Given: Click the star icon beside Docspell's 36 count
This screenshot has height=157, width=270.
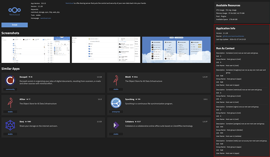Looking at the screenshot, I should [x=29, y=77].
